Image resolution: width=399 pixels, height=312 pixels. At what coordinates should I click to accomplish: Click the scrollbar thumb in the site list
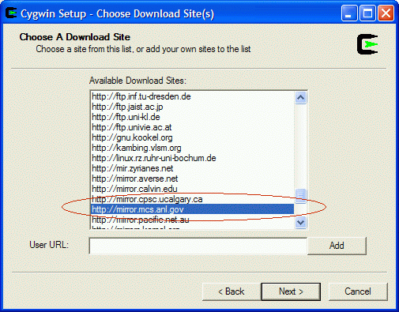click(300, 196)
